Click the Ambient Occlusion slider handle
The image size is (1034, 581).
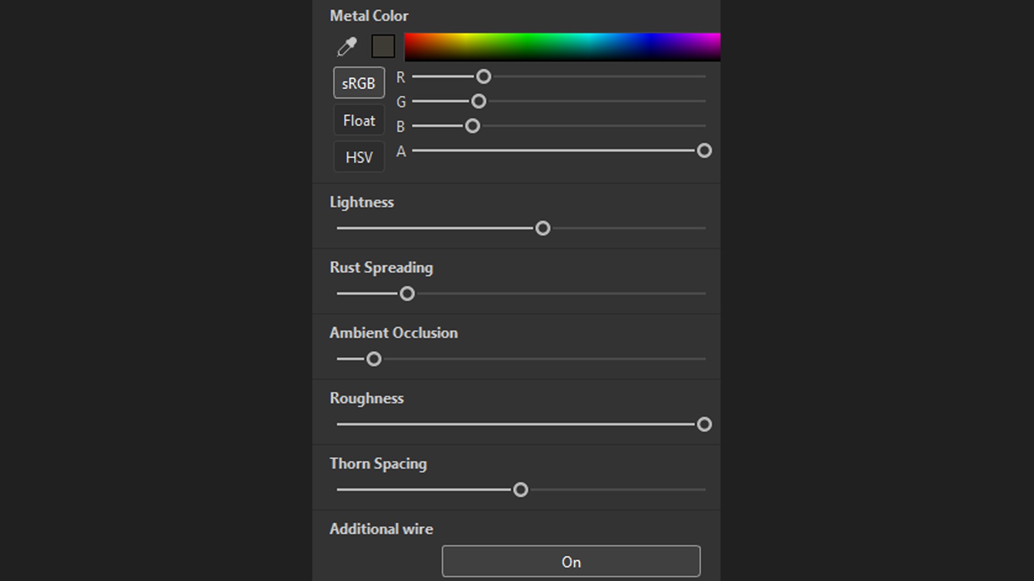[x=374, y=359]
